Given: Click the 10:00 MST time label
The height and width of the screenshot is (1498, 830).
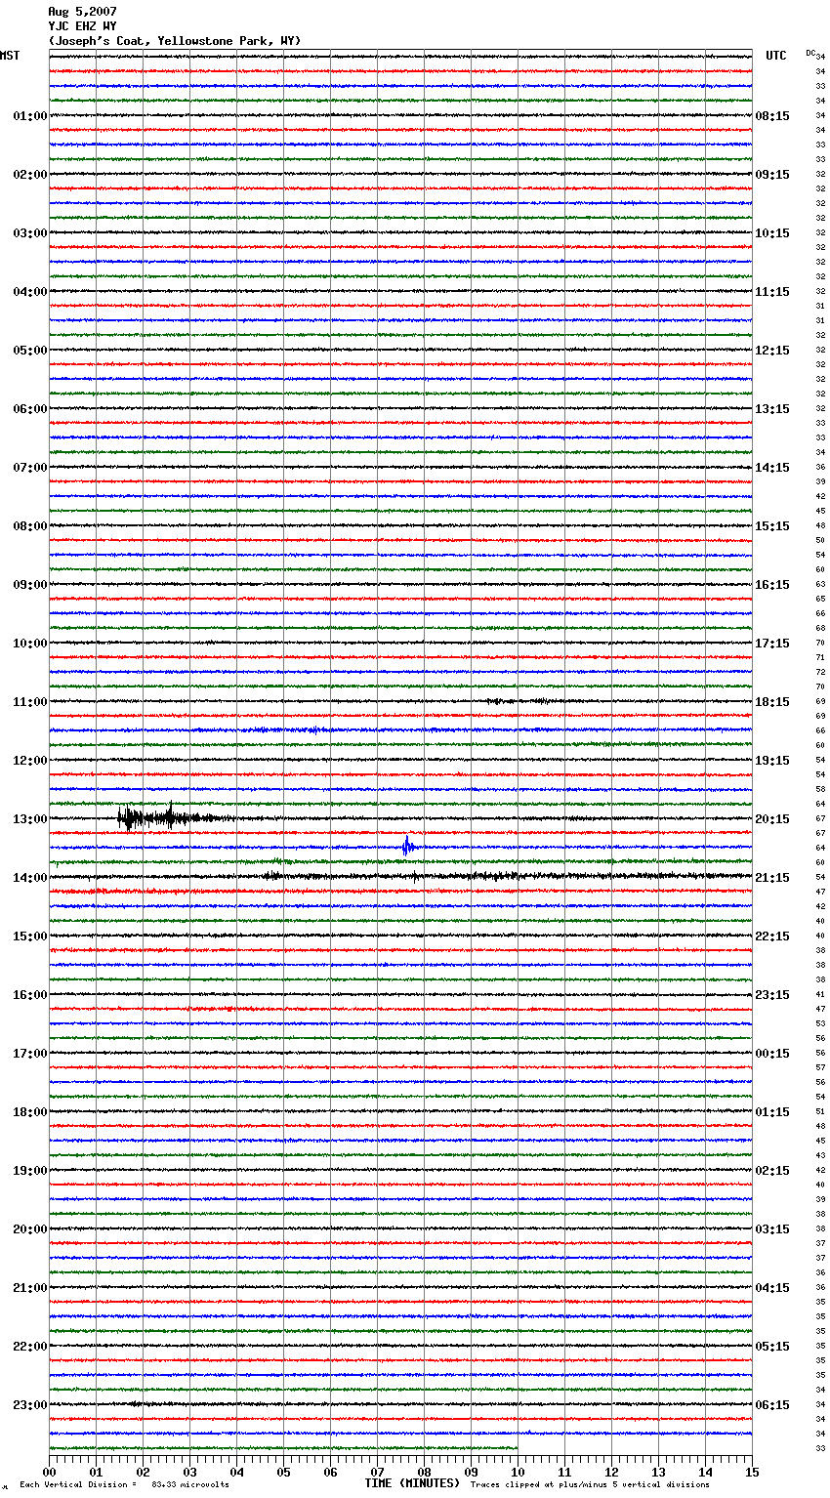Looking at the screenshot, I should (30, 644).
